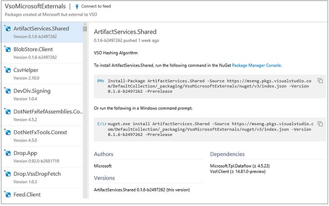Click the Dependencies section heading
Image resolution: width=329 pixels, height=206 pixels.
click(227, 154)
